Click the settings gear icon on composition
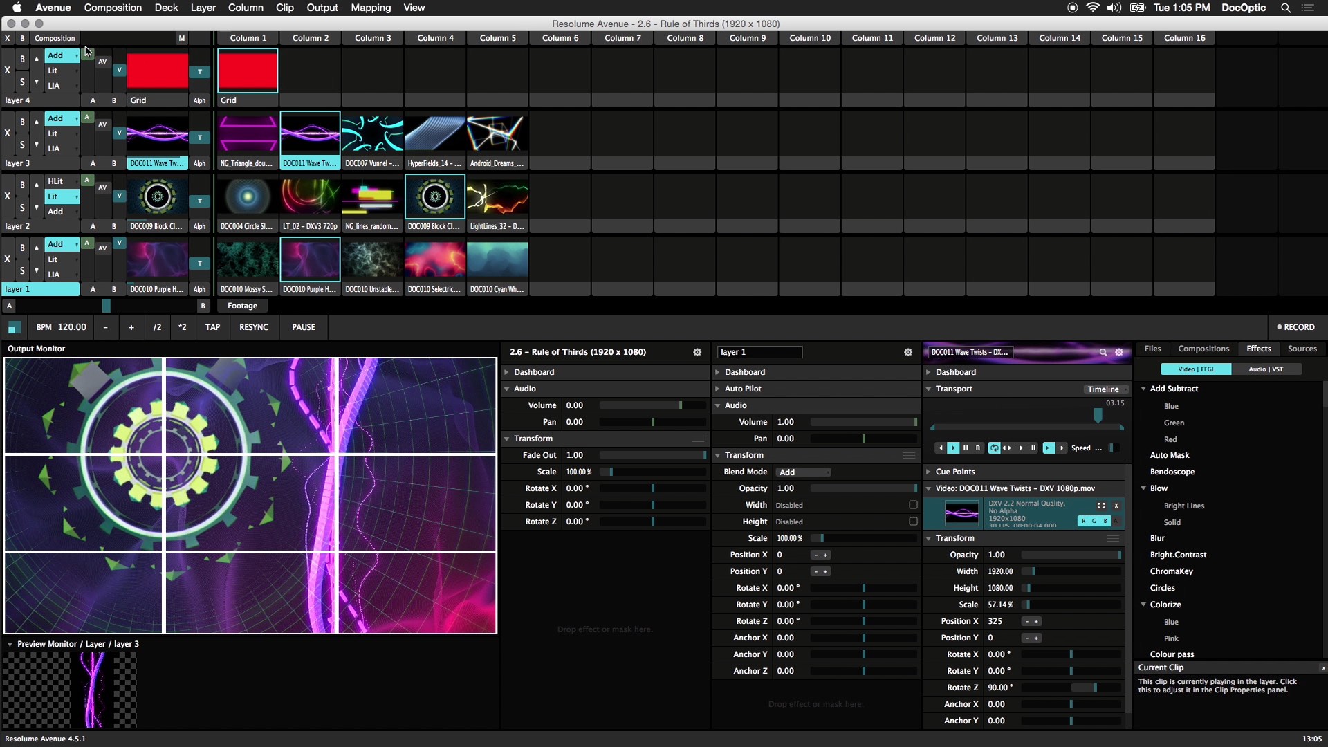The width and height of the screenshot is (1328, 747). pos(698,351)
